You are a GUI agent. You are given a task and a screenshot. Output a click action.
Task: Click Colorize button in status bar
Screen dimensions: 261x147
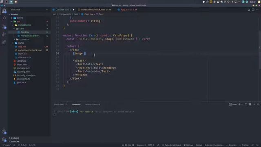click(x=231, y=145)
